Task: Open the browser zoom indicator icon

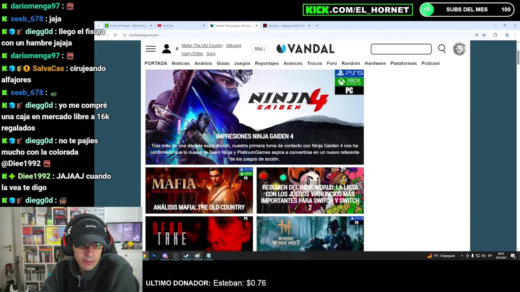Action: 477,35
